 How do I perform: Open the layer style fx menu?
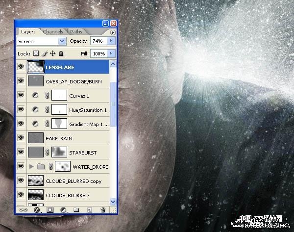click(x=37, y=210)
